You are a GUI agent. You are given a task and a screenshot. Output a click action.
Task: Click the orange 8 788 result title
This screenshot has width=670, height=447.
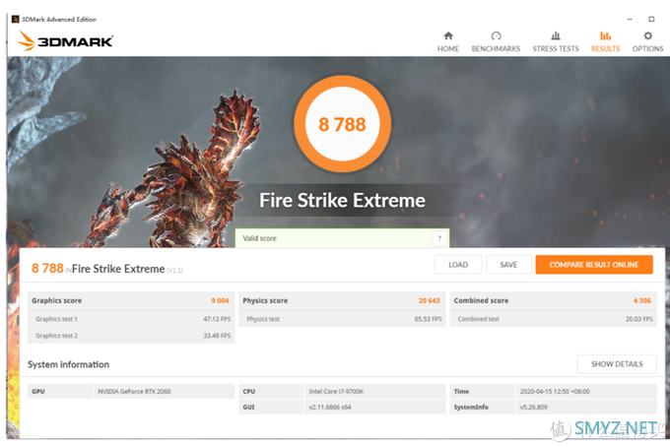click(47, 268)
